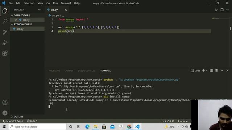Open the Manage gear icon
Viewport: 232px width, 130px height.
5,113
